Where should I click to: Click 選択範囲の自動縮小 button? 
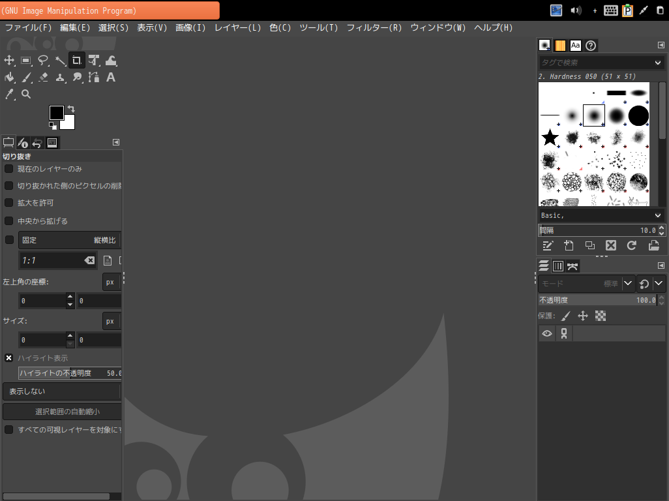click(x=63, y=412)
